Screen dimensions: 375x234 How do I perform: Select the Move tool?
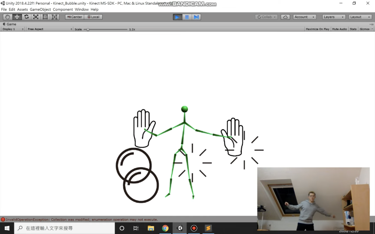(17, 17)
